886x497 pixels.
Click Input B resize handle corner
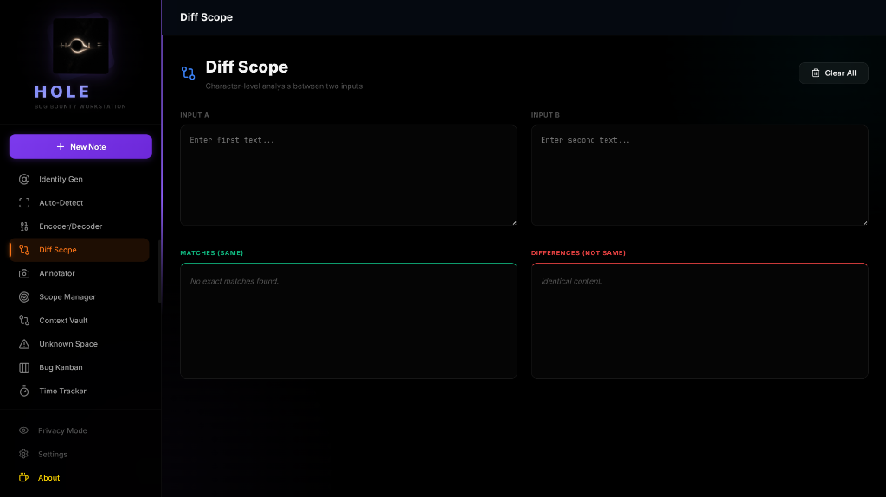coord(865,222)
